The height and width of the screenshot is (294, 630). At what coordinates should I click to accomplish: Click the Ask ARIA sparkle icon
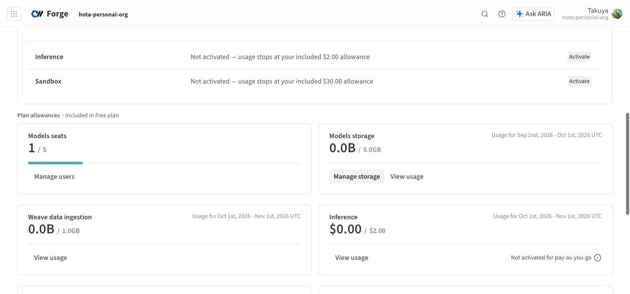(x=520, y=14)
